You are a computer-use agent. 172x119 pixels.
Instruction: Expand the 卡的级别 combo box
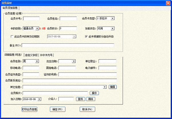click(37, 28)
